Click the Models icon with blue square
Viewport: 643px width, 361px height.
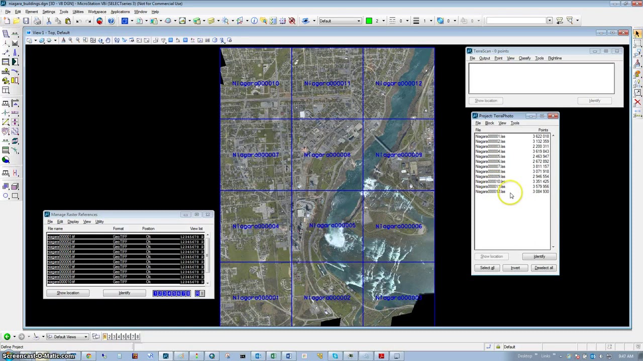[x=125, y=21]
